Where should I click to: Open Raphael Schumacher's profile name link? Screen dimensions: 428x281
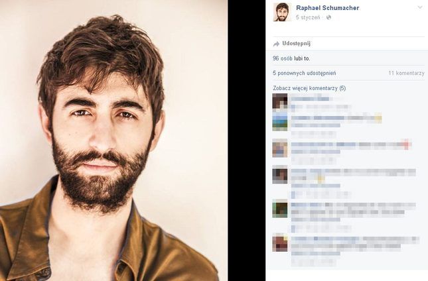328,8
